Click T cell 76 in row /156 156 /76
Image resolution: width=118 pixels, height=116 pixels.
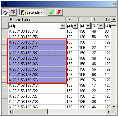pyautogui.click(x=97, y=80)
